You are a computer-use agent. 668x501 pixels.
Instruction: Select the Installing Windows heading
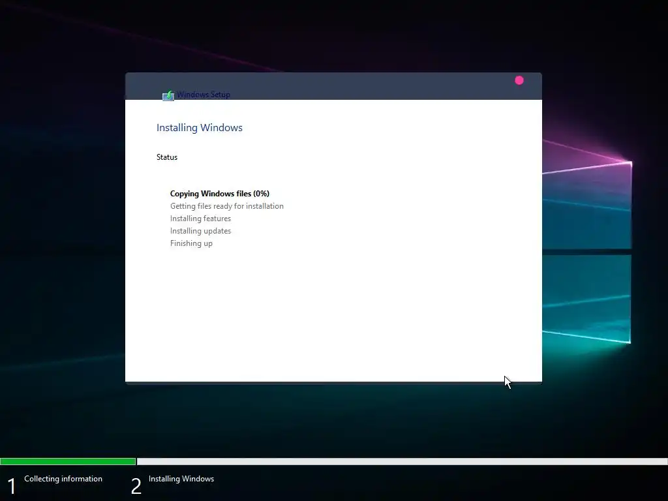pos(200,128)
